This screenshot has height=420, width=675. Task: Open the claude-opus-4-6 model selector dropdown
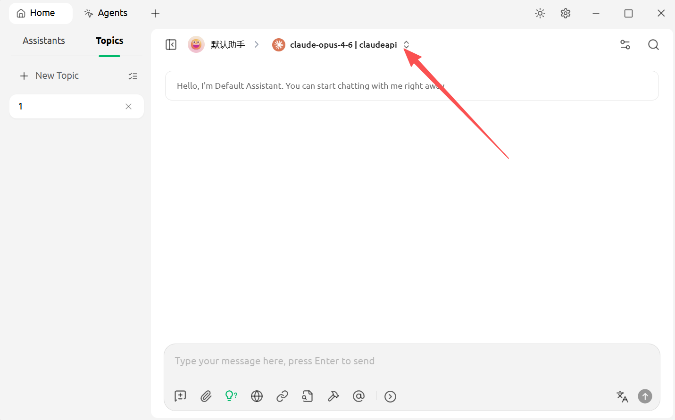(x=342, y=45)
